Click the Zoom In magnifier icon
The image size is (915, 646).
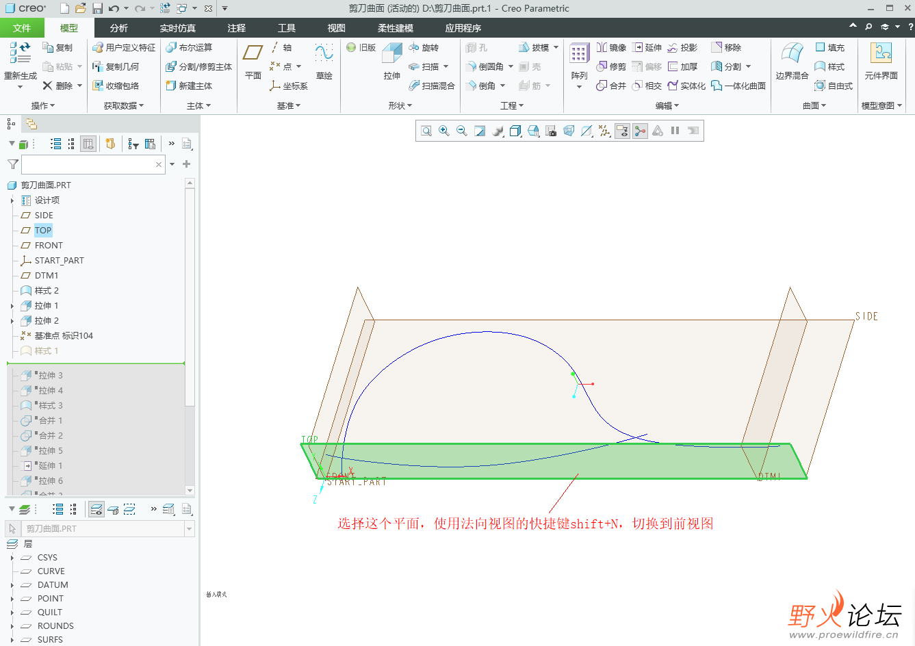[444, 131]
